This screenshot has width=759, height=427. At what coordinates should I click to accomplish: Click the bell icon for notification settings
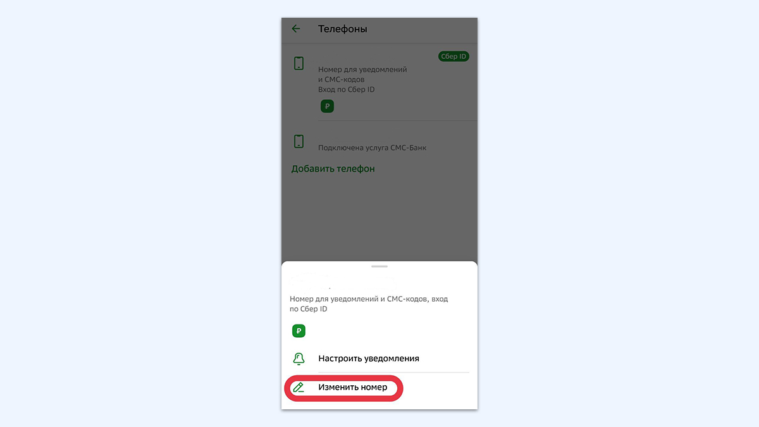(x=299, y=359)
